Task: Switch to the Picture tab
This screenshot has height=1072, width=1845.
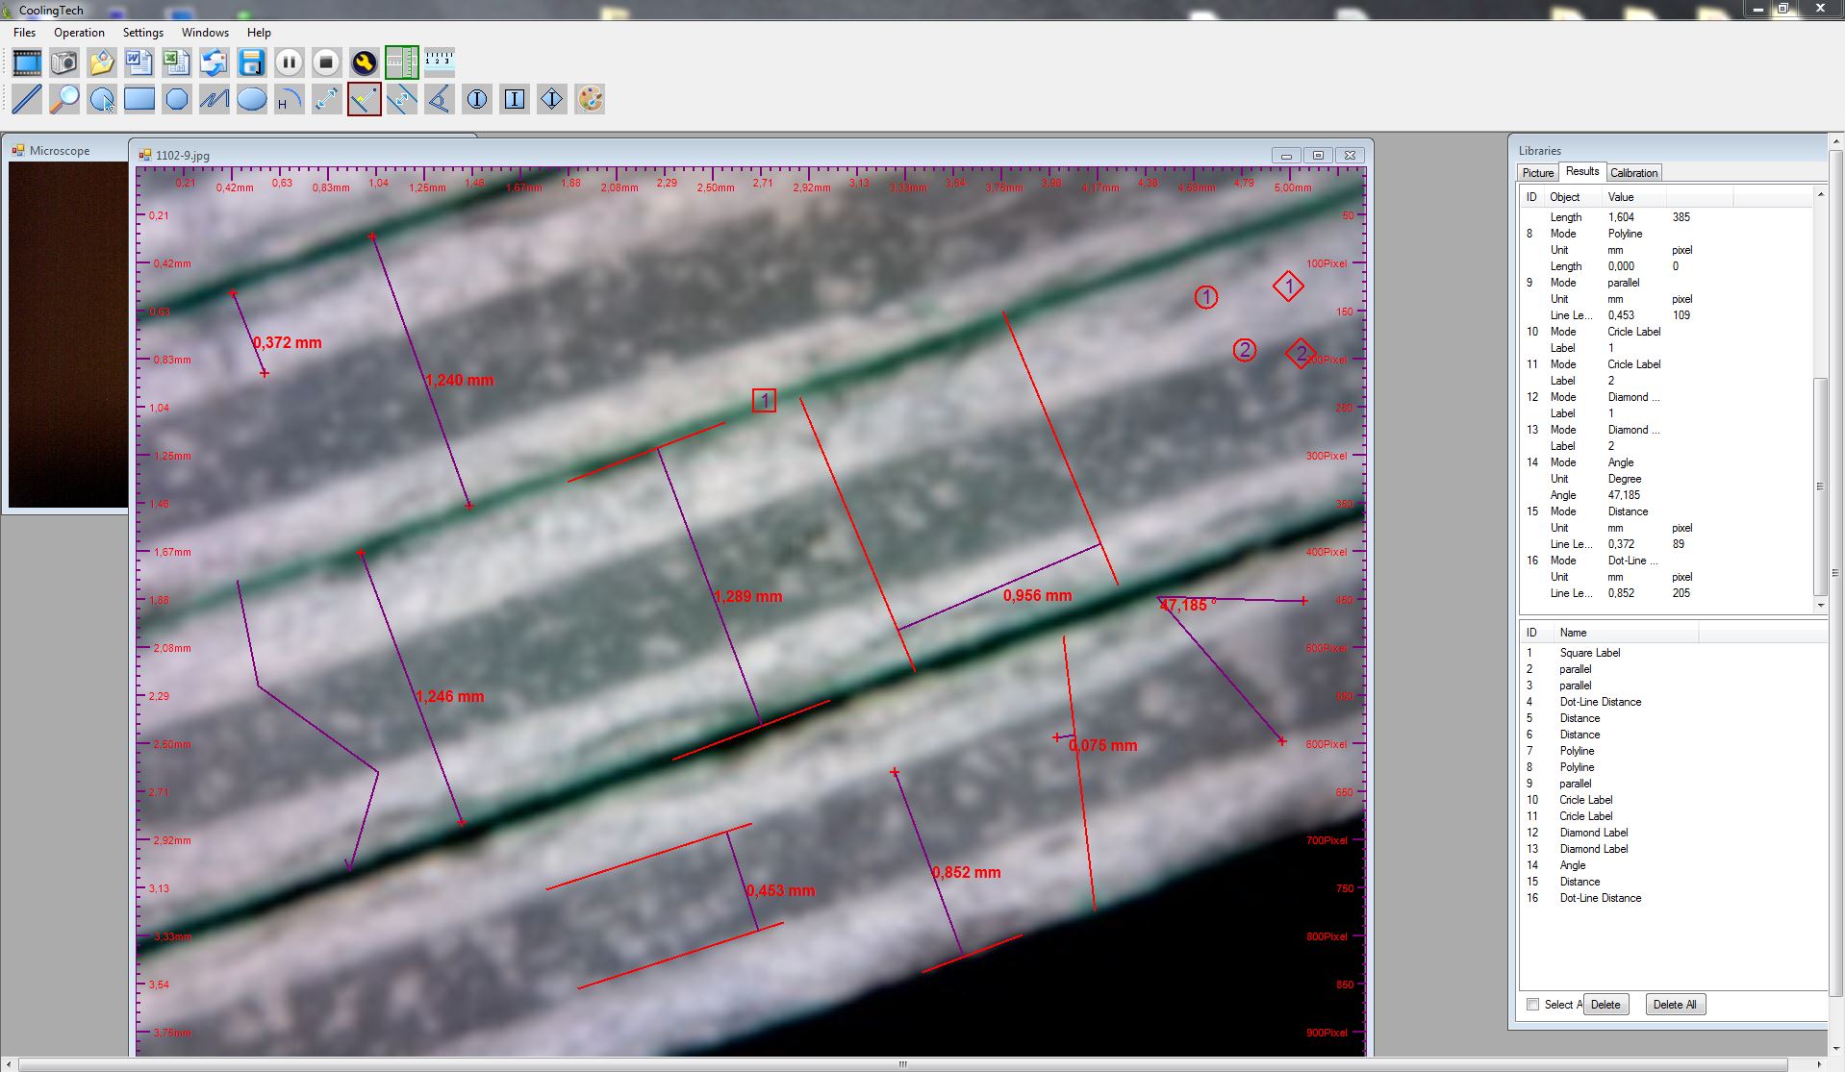Action: pyautogui.click(x=1538, y=173)
